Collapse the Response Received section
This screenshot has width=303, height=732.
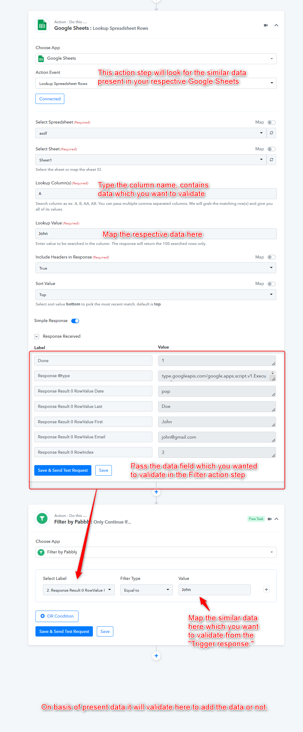coord(37,336)
